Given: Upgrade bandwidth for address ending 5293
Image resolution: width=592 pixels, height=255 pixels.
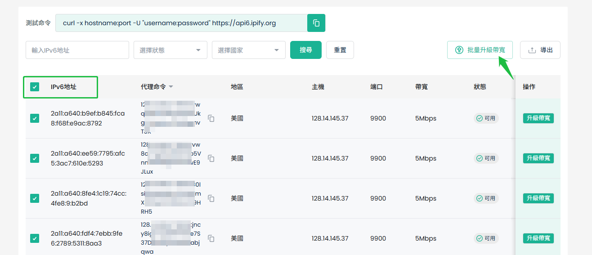Looking at the screenshot, I should [538, 158].
